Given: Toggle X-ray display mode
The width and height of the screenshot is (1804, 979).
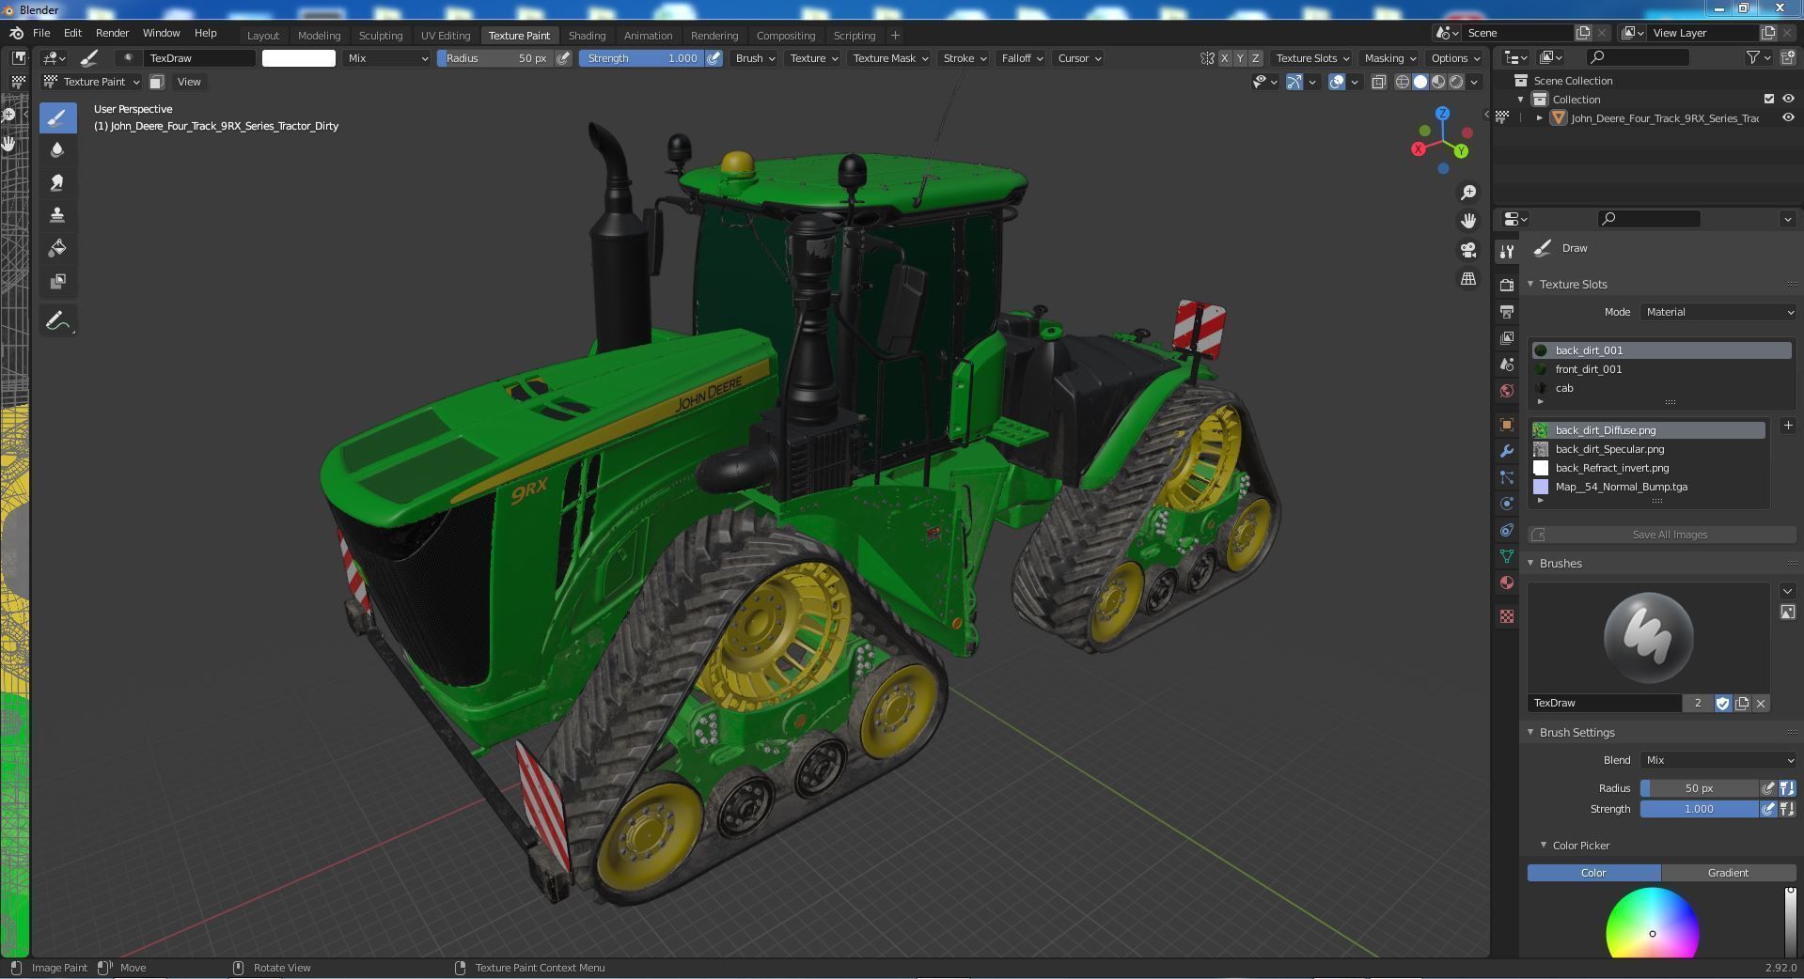Looking at the screenshot, I should pyautogui.click(x=1378, y=82).
